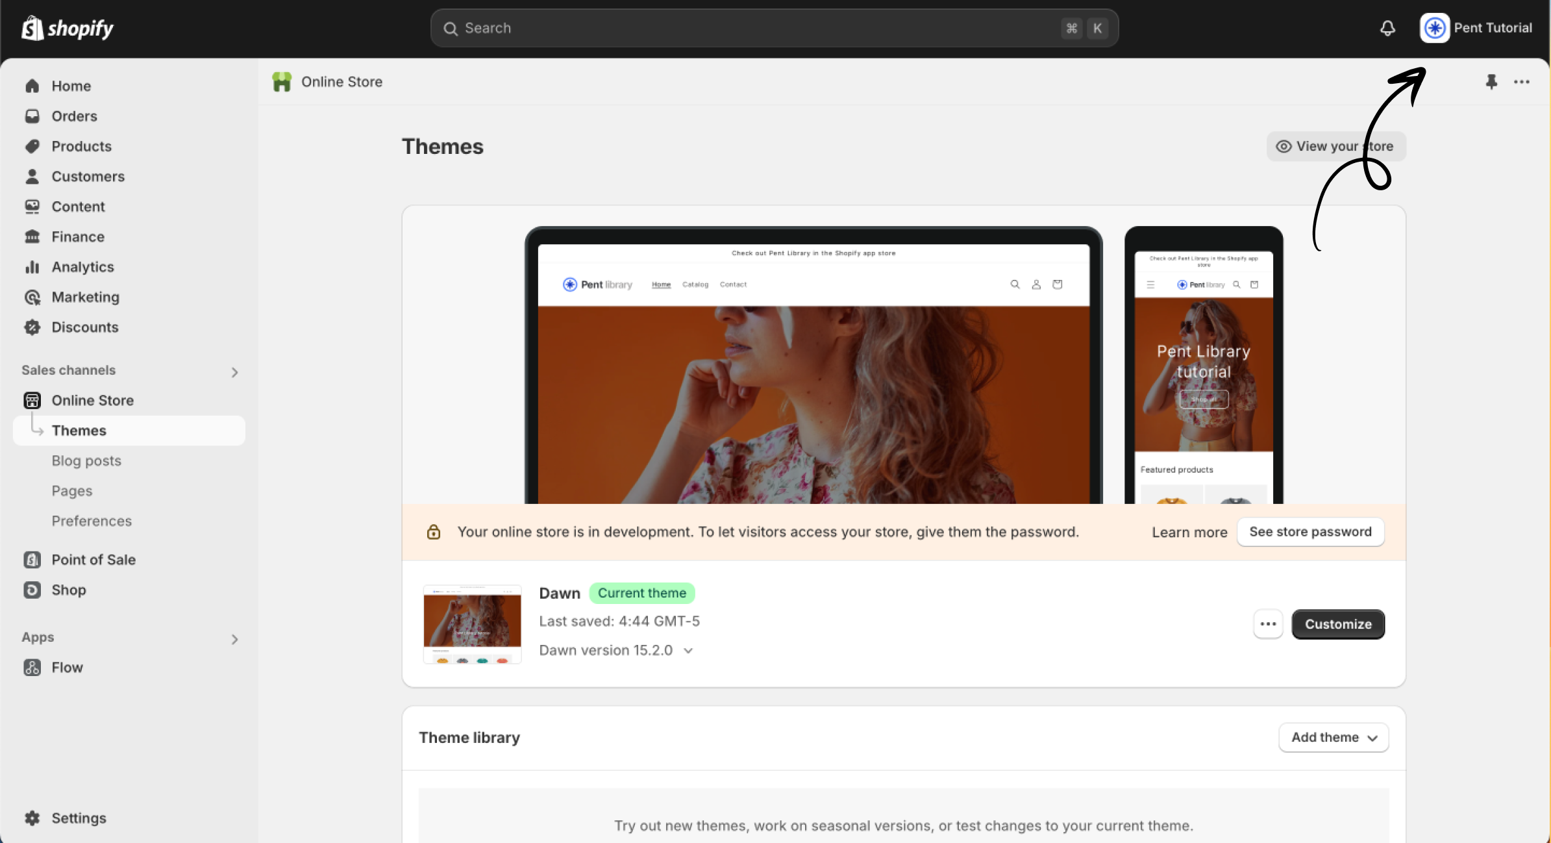Click See store password button

click(x=1310, y=532)
